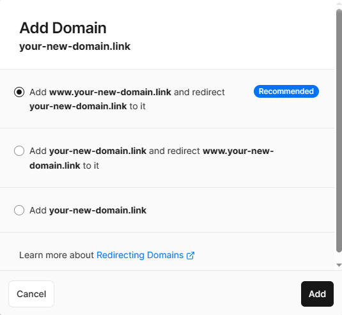Click the vertical scrollbar thumb

pos(339,131)
